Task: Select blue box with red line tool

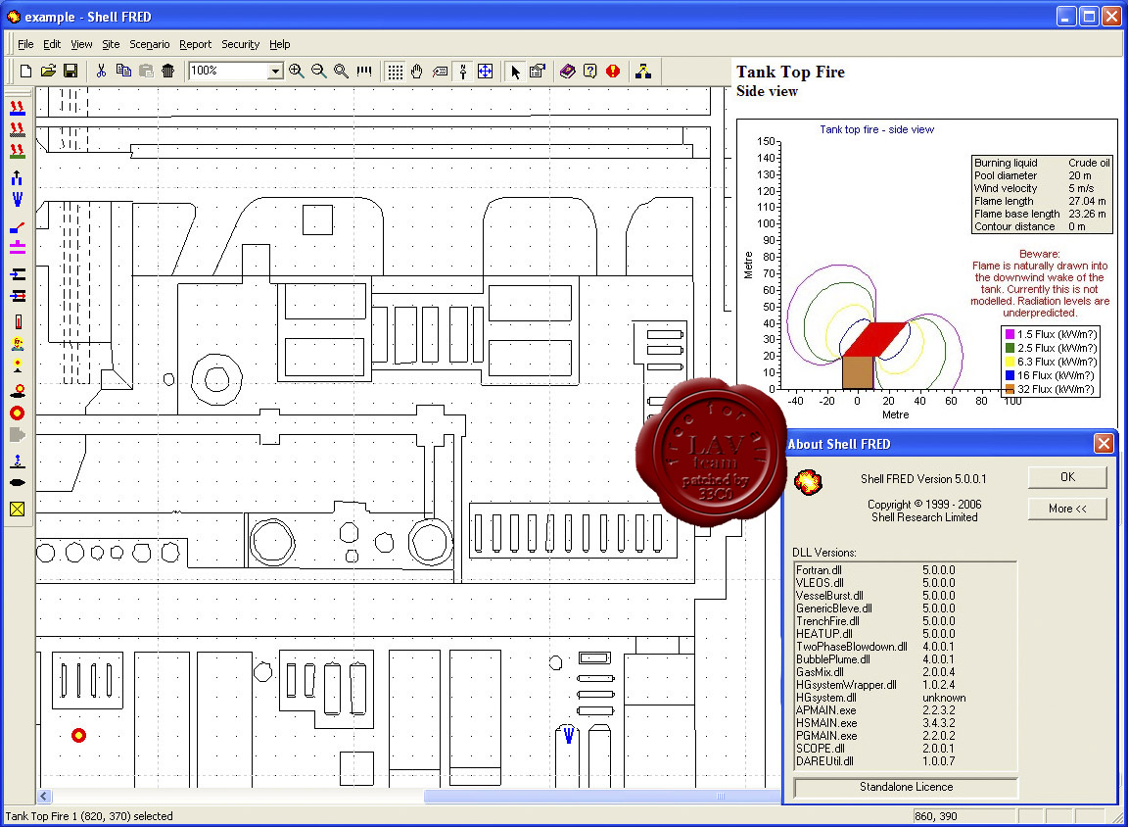Action: pyautogui.click(x=18, y=228)
